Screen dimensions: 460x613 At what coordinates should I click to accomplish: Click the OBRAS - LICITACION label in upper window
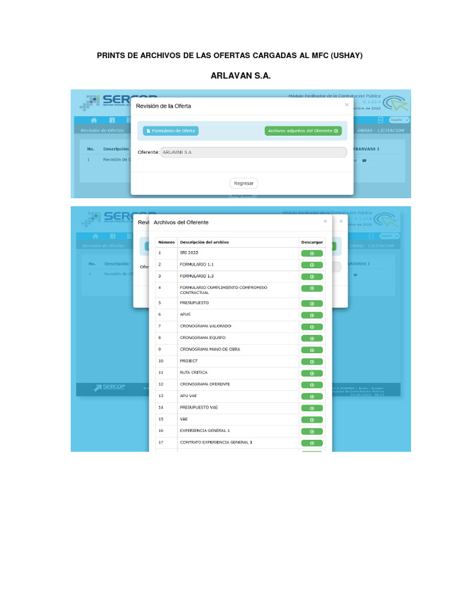click(x=380, y=131)
